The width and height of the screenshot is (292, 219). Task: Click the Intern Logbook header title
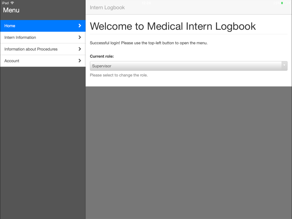107,8
